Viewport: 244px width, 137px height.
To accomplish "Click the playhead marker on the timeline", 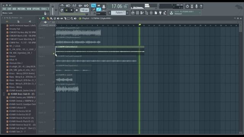I will tap(140, 25).
